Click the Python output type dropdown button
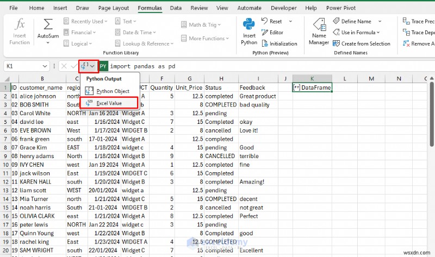Image resolution: width=435 pixels, height=257 pixels. [88, 66]
